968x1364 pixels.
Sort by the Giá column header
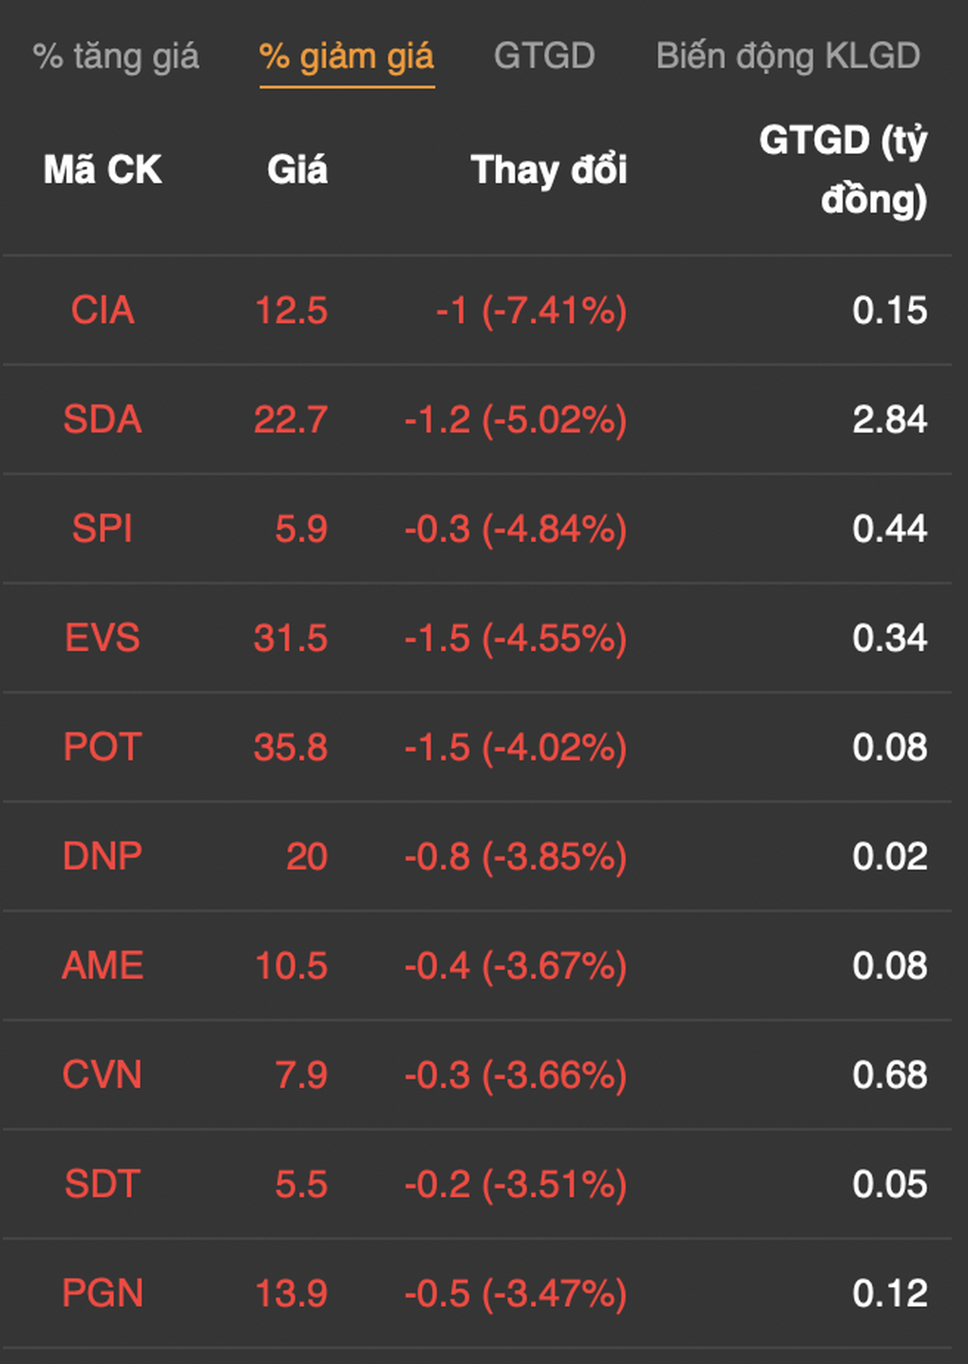(x=297, y=170)
